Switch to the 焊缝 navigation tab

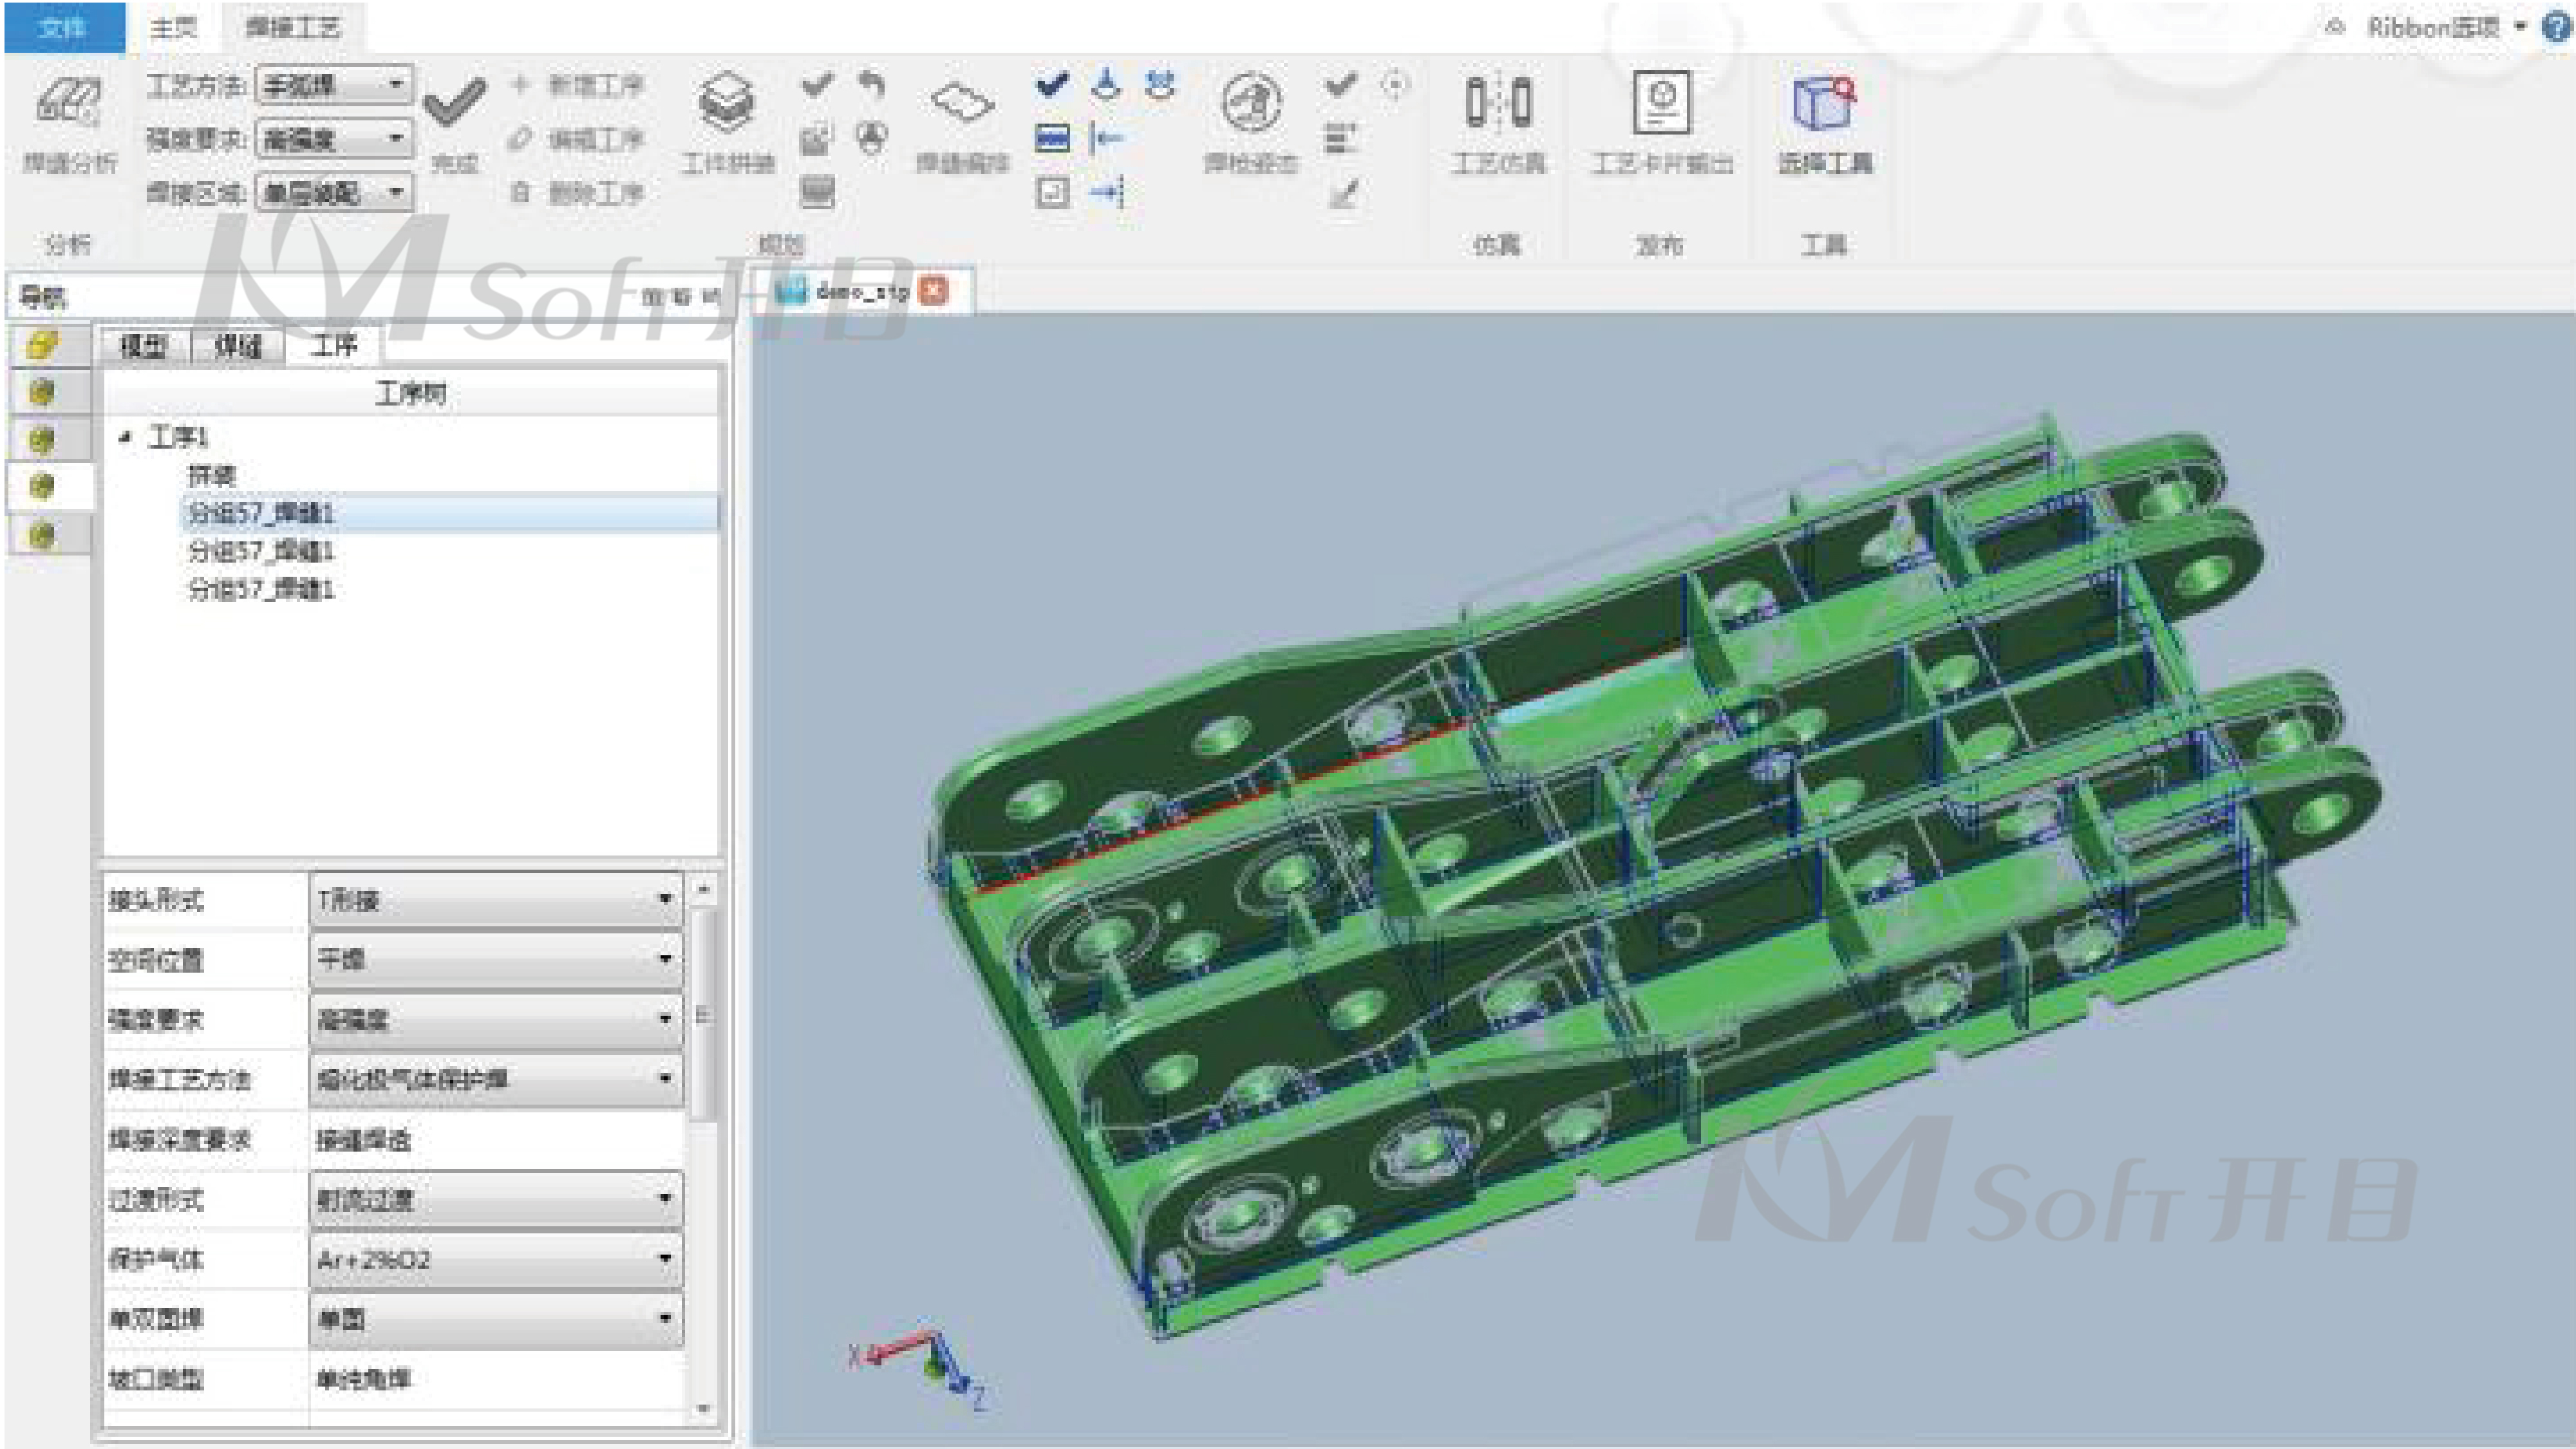pyautogui.click(x=238, y=346)
